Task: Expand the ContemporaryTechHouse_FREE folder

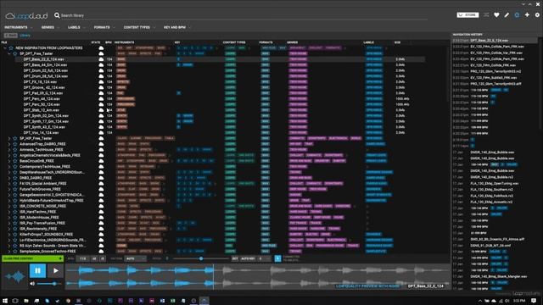Action: pos(9,167)
